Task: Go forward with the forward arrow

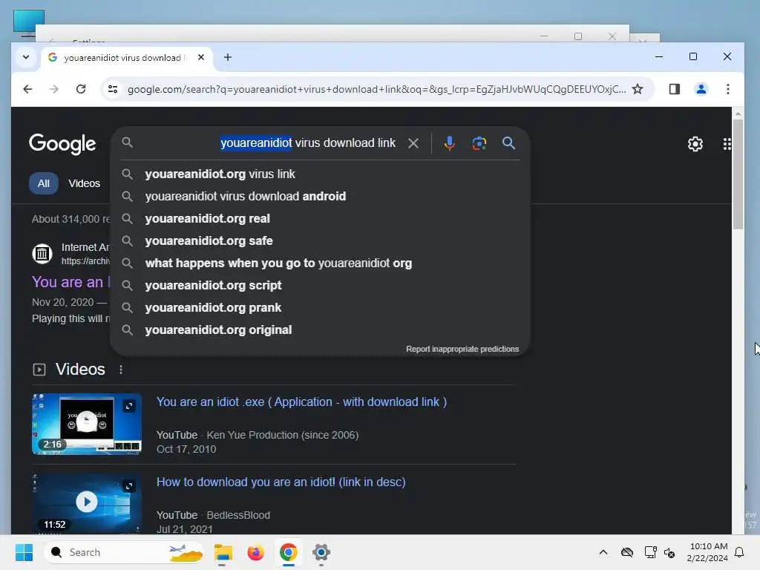Action: point(53,89)
